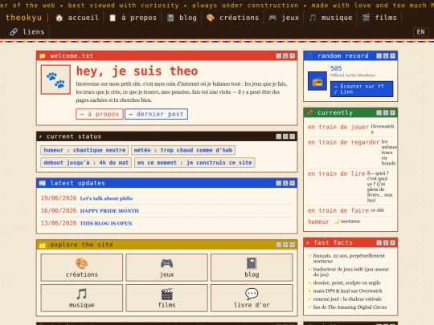This screenshot has width=434, height=325.
Task: Click the speech bubble on livre d'or tile
Action: click(252, 294)
